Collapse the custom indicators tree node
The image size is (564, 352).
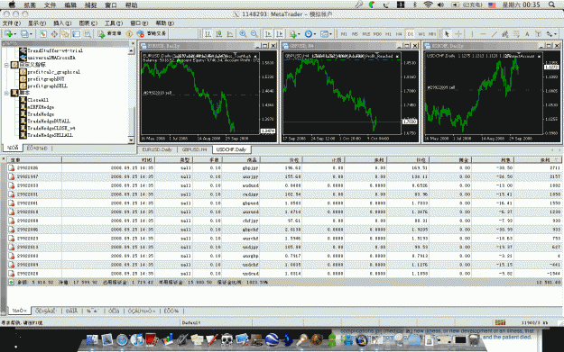point(6,65)
